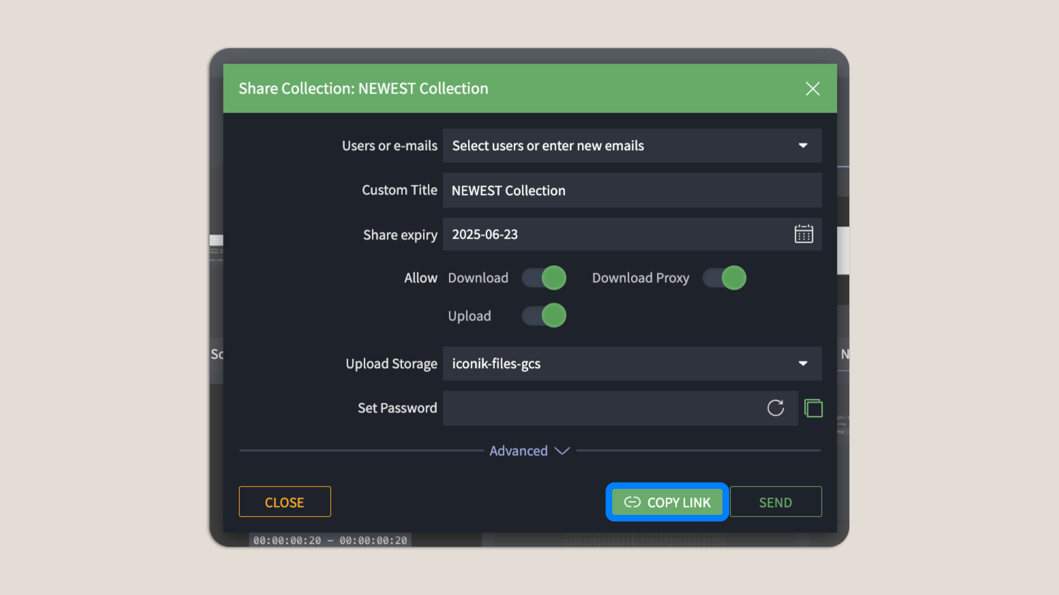
Task: Regenerate the password with the refresh icon
Action: pos(775,408)
